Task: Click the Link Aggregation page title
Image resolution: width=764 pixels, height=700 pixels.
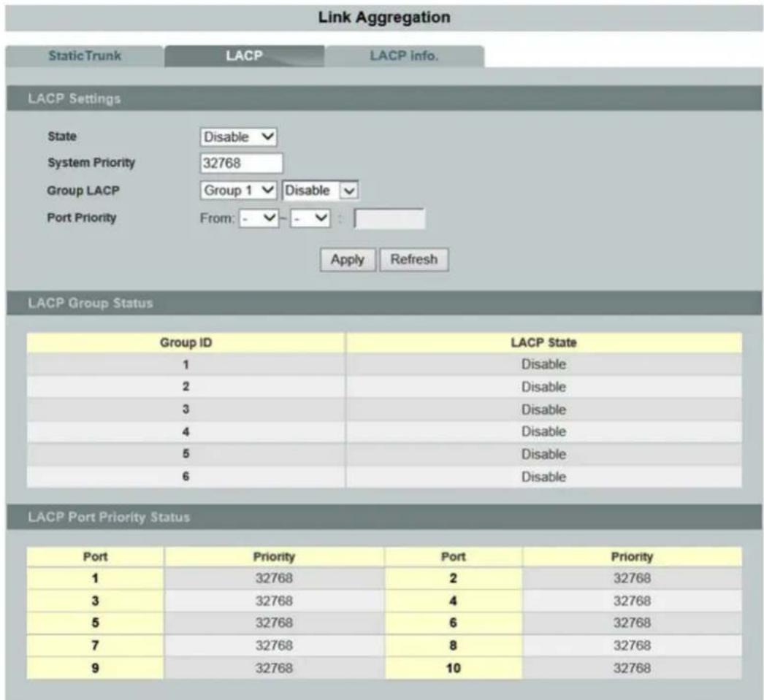Action: tap(384, 18)
